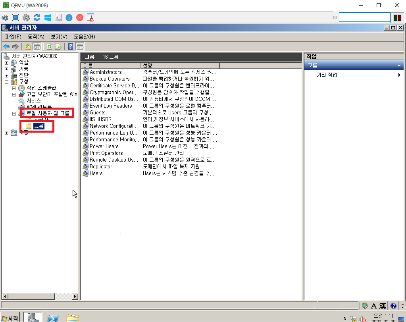Image resolution: width=406 pixels, height=322 pixels.
Task: Sort by the 이름 column header
Action: [111, 66]
